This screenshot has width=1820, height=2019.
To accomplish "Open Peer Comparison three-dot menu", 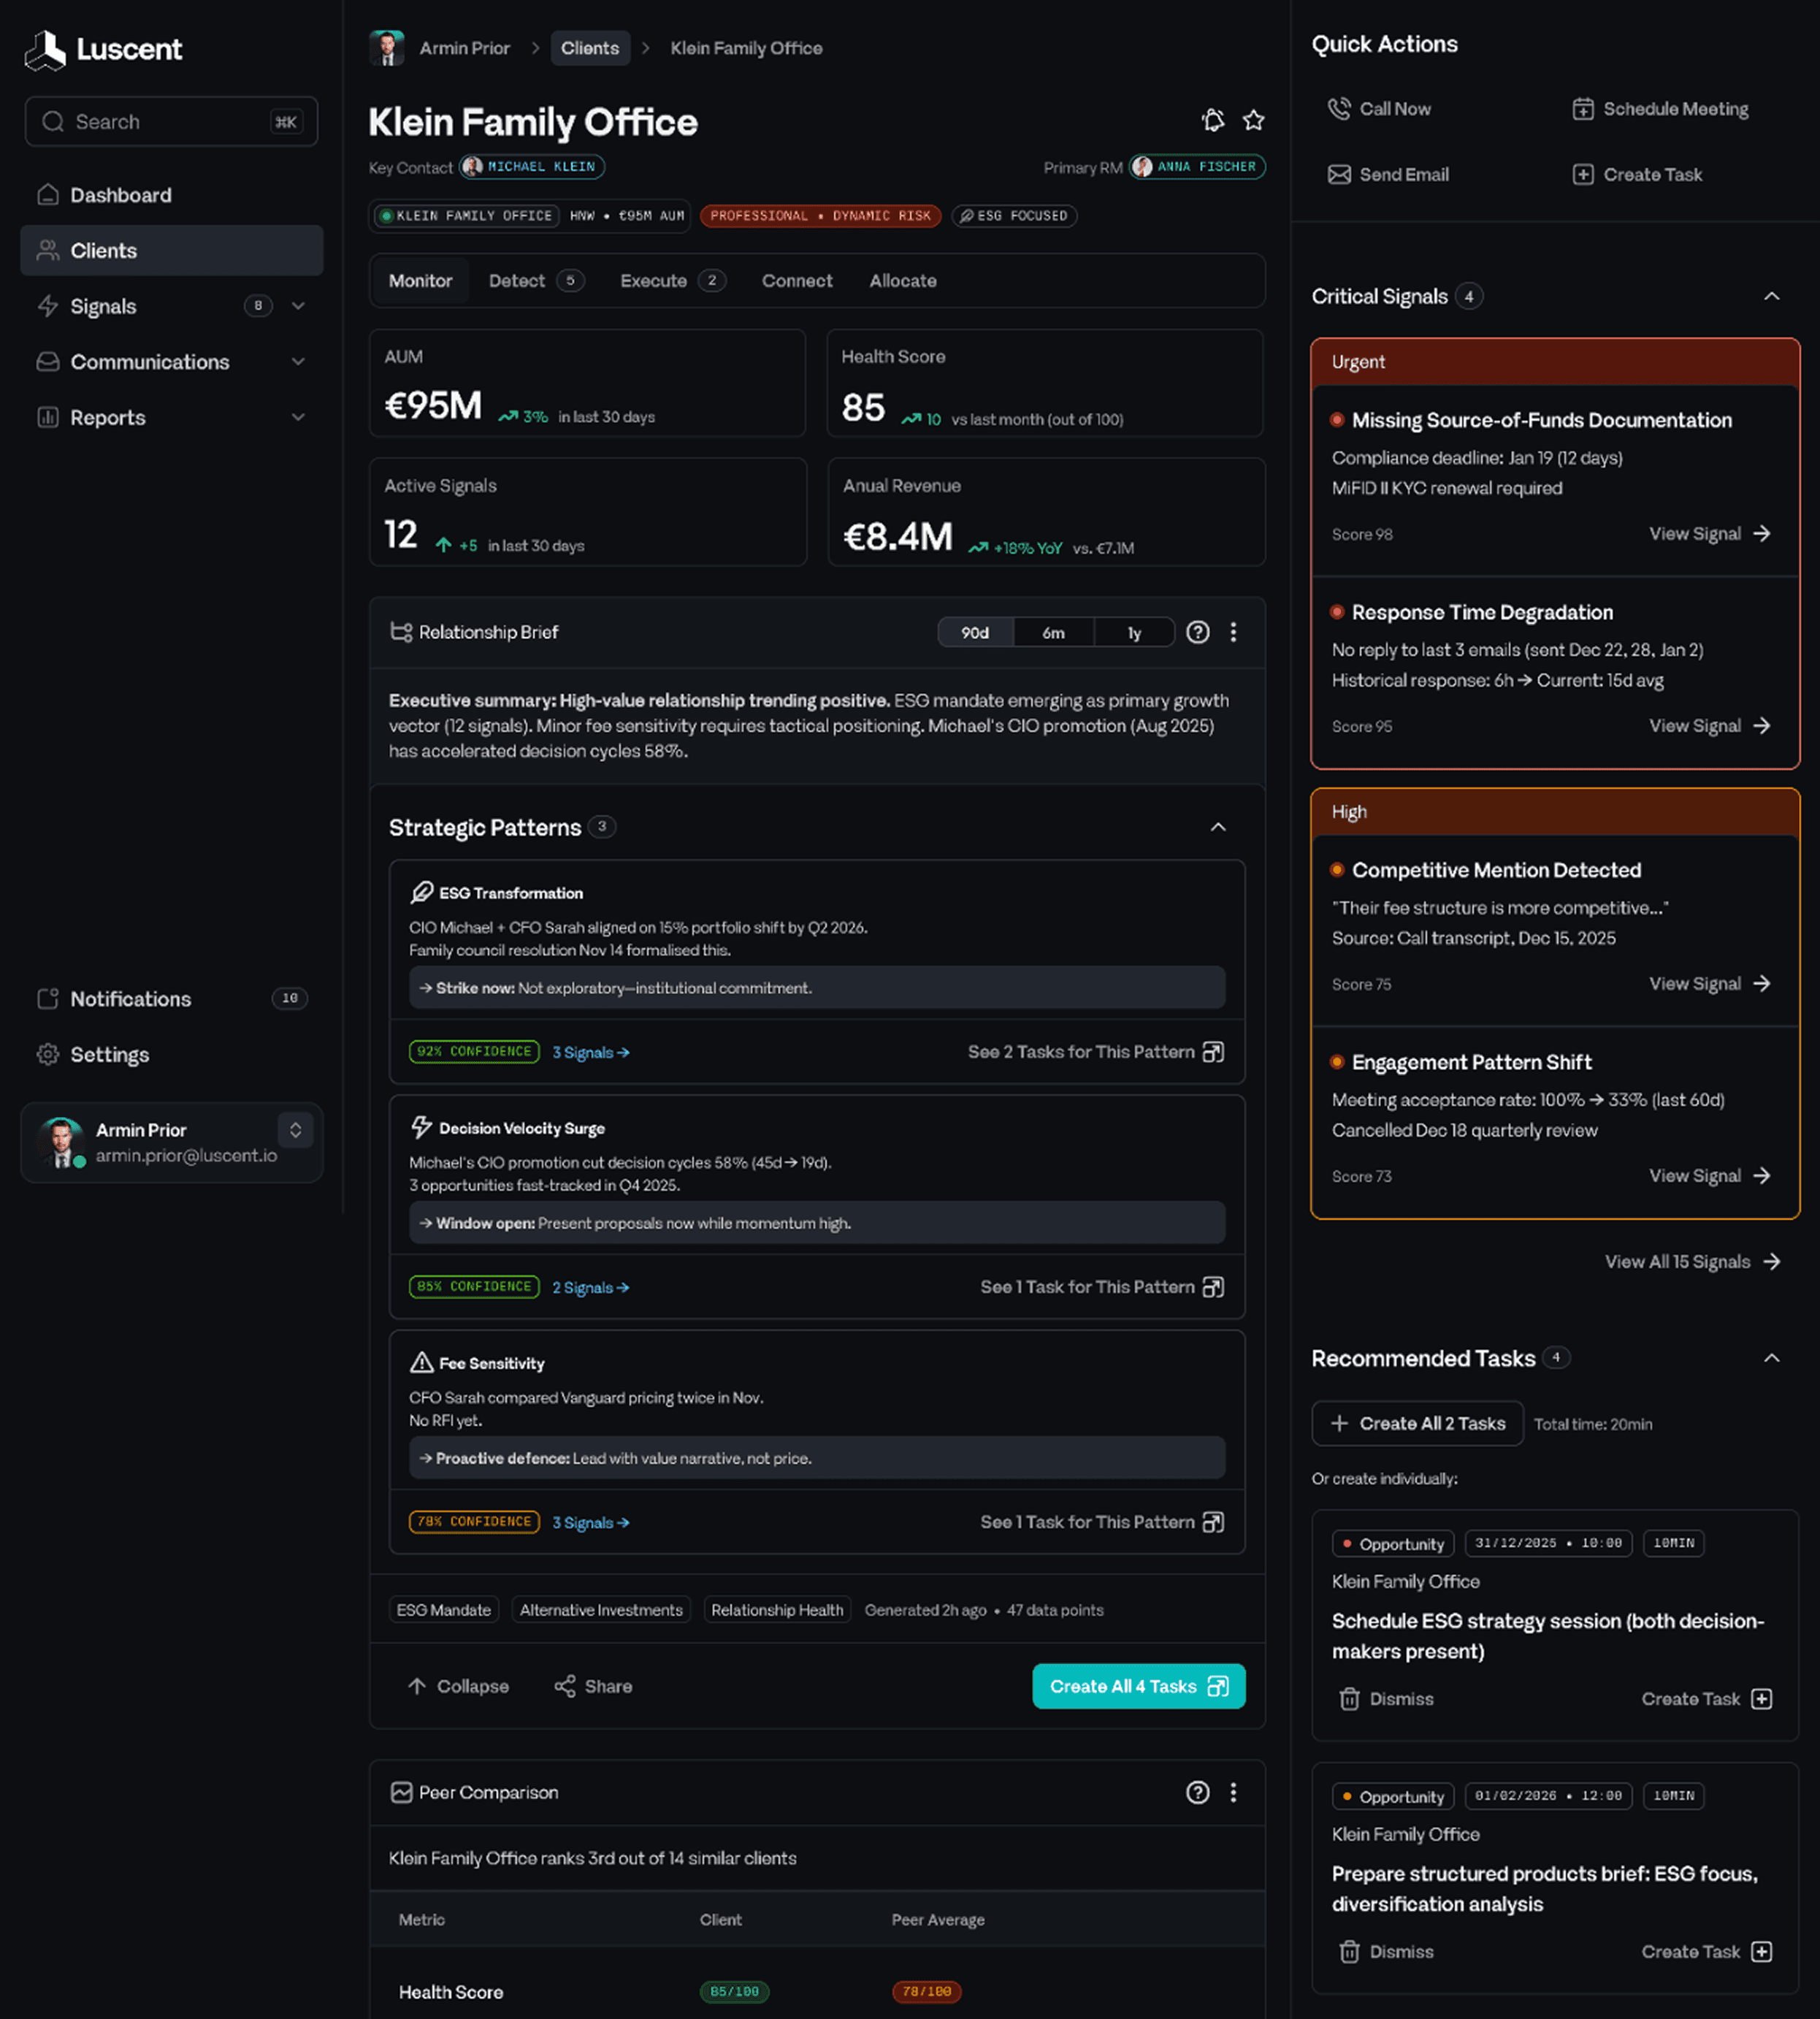I will [x=1233, y=1792].
